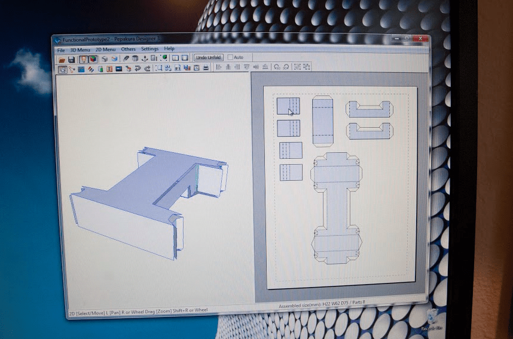Select the bottom small square part in left column
The width and height of the screenshot is (513, 339).
(x=291, y=172)
